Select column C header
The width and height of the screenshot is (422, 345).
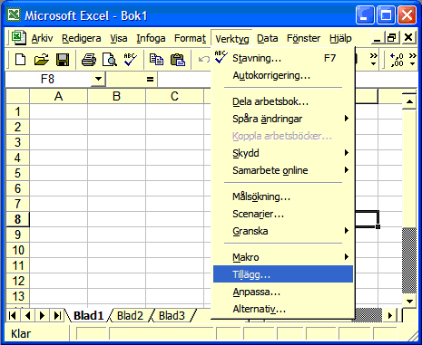(x=174, y=96)
